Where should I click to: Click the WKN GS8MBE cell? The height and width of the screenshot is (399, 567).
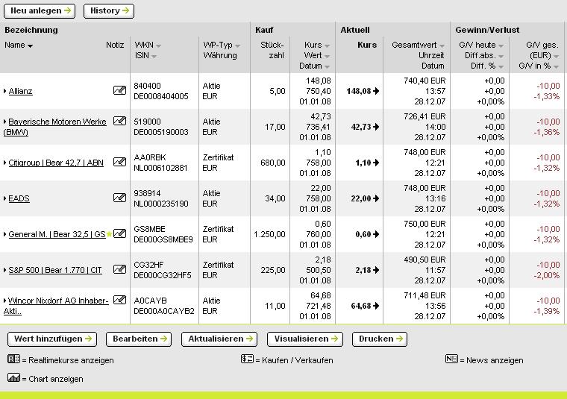point(149,229)
